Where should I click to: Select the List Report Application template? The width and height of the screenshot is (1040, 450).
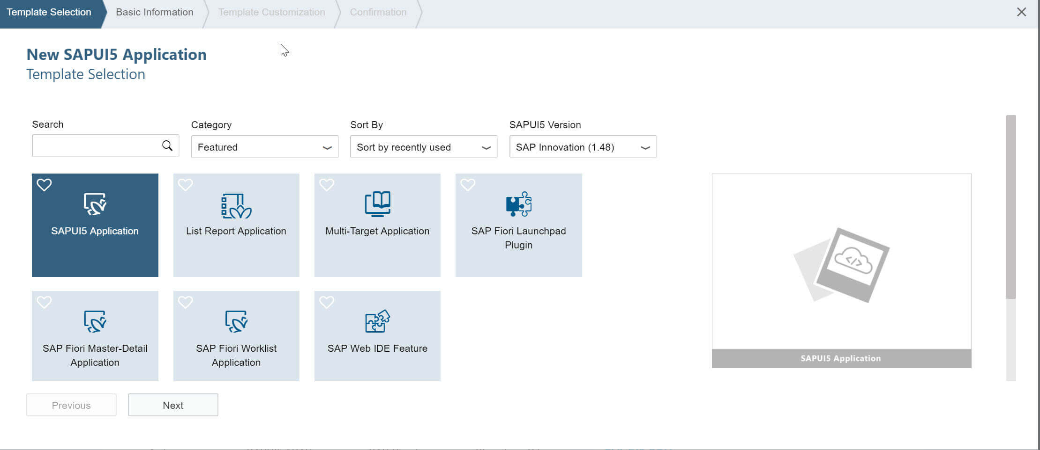tap(236, 225)
